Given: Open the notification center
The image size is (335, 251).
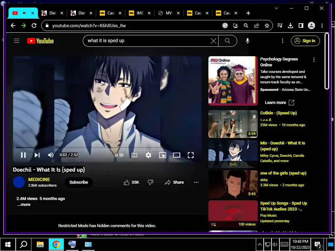Looking at the screenshot, I should click(x=318, y=245).
